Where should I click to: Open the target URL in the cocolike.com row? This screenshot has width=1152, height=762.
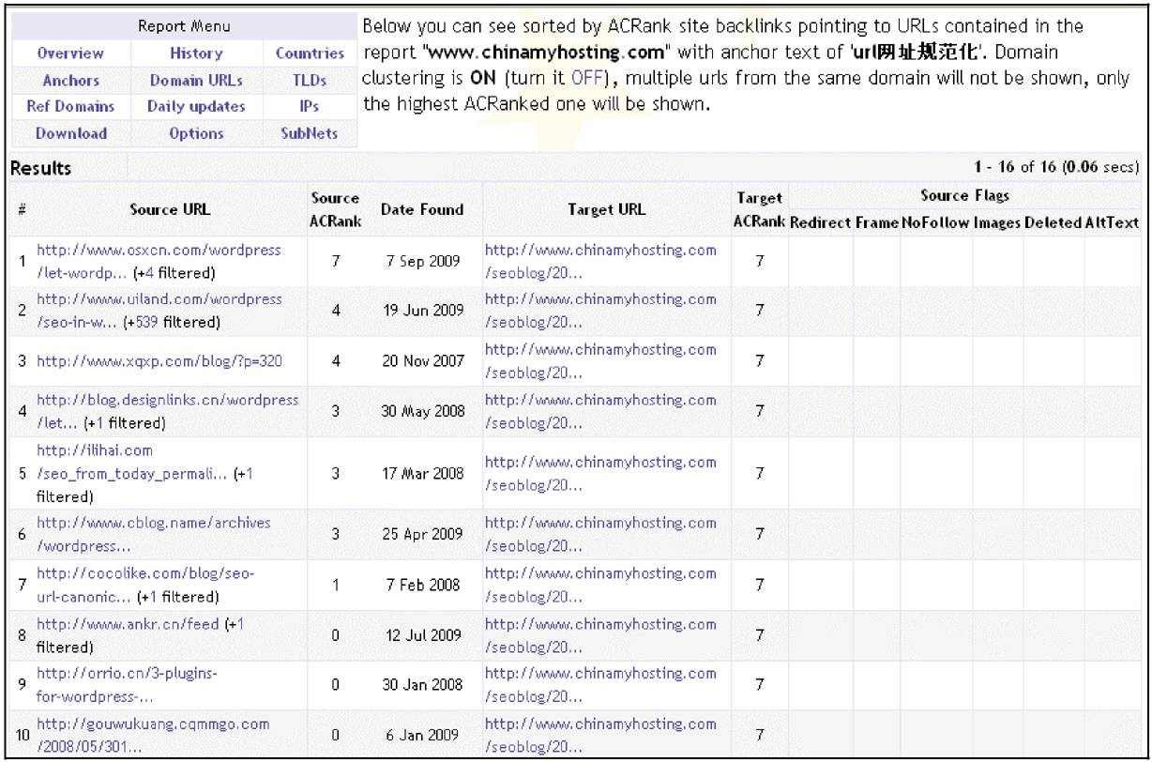click(600, 585)
